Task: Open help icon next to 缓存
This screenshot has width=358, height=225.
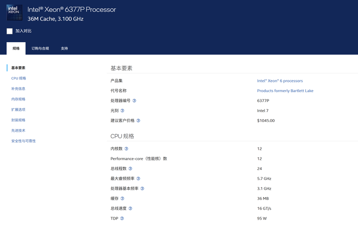Action: coord(123,199)
